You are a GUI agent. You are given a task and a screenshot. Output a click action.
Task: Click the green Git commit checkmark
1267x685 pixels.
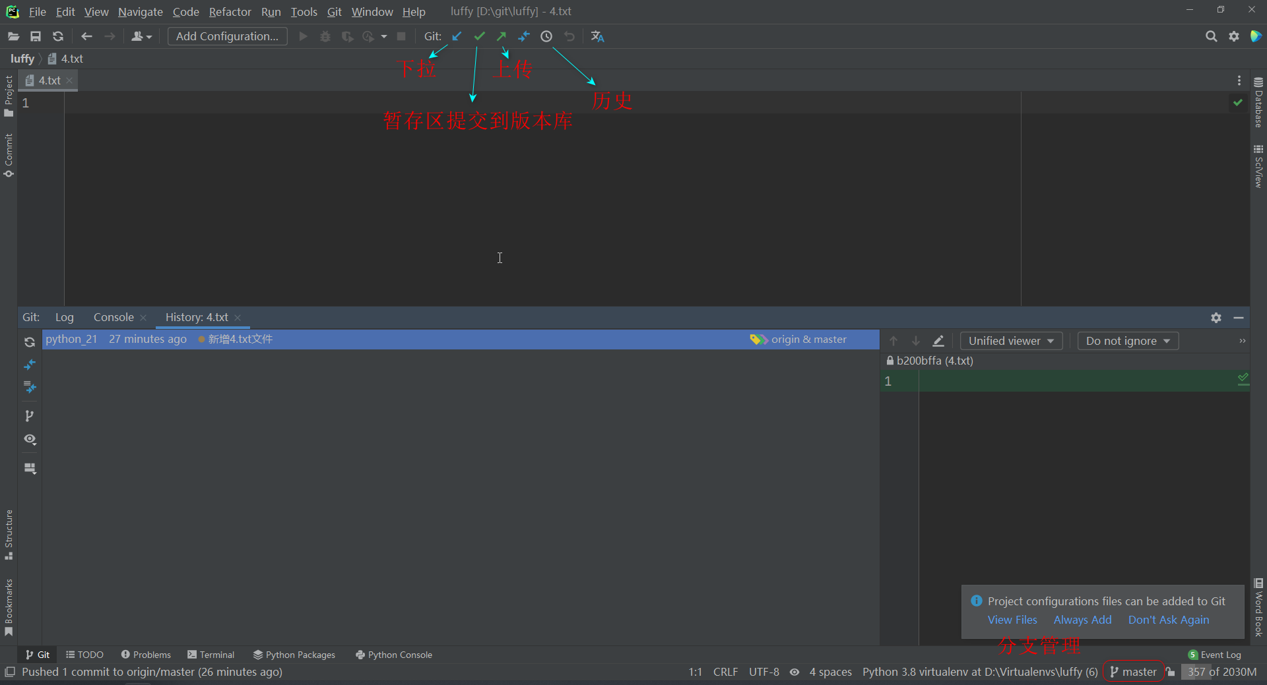(480, 36)
